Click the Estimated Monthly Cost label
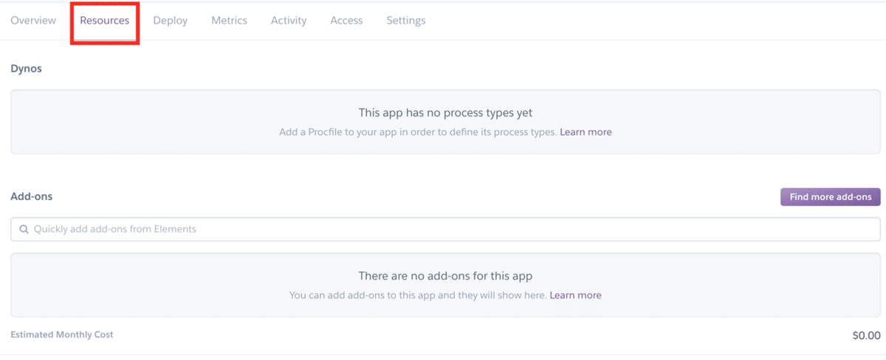The width and height of the screenshot is (886, 360). point(62,335)
